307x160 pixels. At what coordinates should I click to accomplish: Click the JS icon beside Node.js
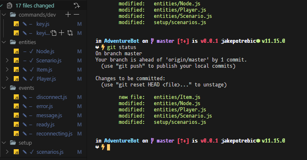tap(16, 52)
